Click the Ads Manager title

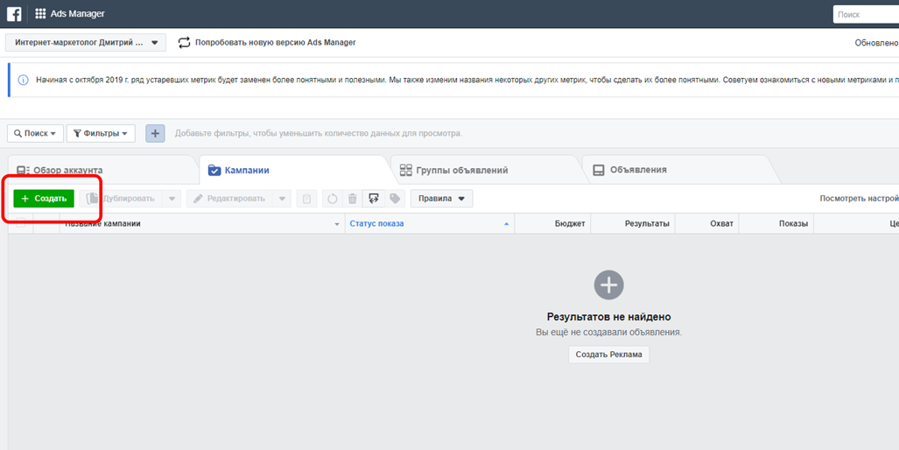77,14
